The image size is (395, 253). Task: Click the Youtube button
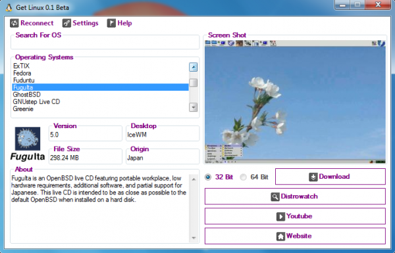295,216
